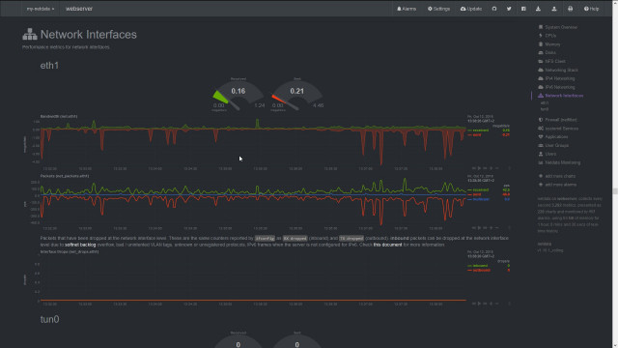
Task: Go to Networking Stack section
Action: [558, 70]
